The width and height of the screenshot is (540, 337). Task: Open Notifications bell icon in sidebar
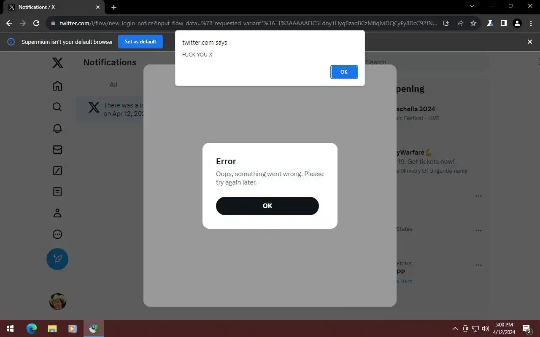57,128
